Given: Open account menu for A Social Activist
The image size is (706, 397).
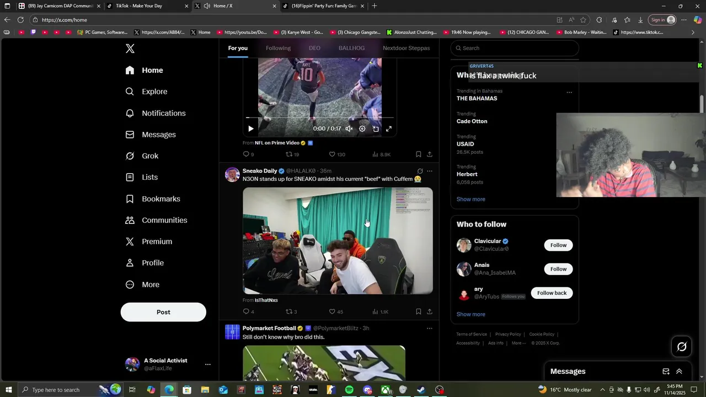Looking at the screenshot, I should point(208,364).
